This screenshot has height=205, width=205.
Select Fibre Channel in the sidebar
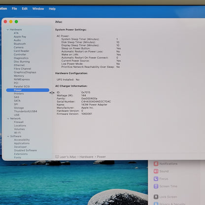click(22, 68)
